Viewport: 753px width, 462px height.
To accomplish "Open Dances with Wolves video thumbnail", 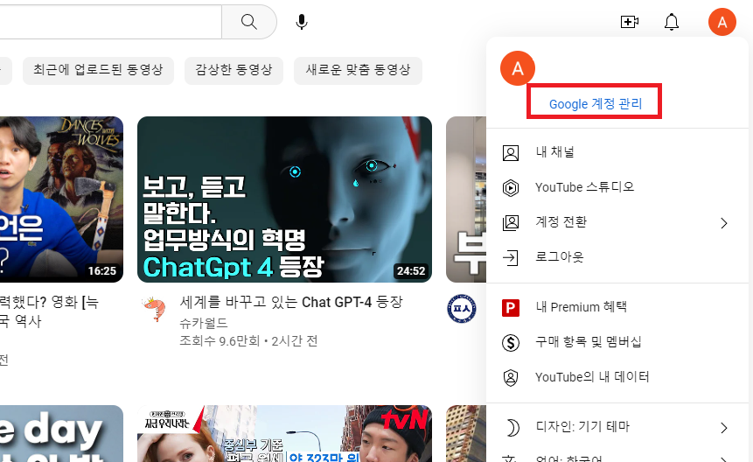I will point(61,199).
